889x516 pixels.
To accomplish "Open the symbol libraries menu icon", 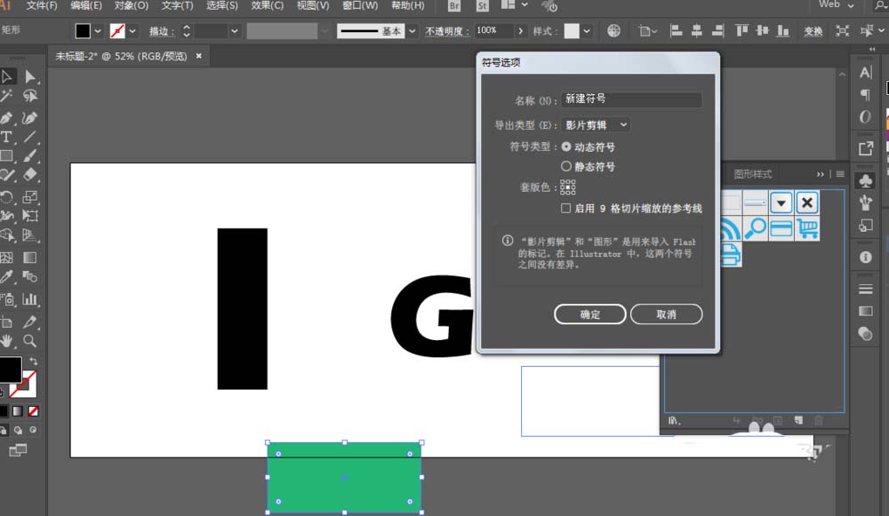I will (674, 421).
